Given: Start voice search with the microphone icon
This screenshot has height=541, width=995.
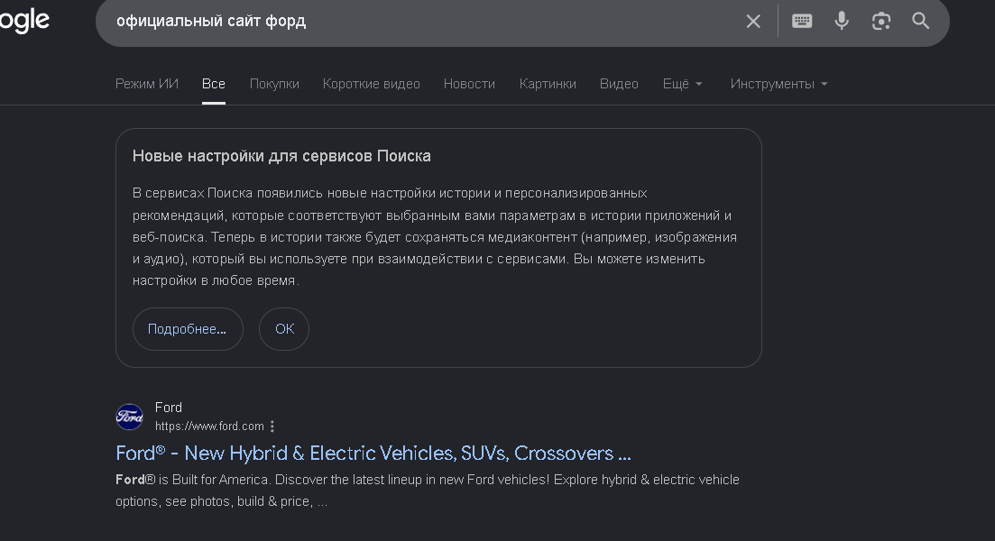Looking at the screenshot, I should coord(842,21).
